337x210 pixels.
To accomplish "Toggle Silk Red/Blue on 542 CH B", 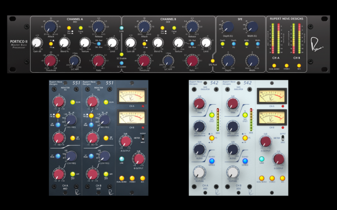I will point(245,161).
